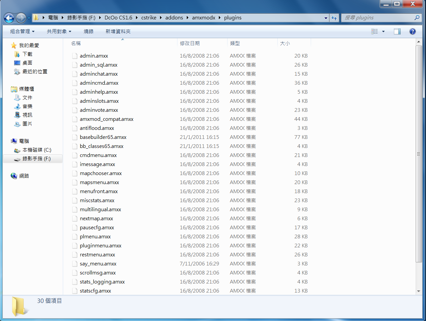Open 視訊 library in sidebar

[x=27, y=115]
